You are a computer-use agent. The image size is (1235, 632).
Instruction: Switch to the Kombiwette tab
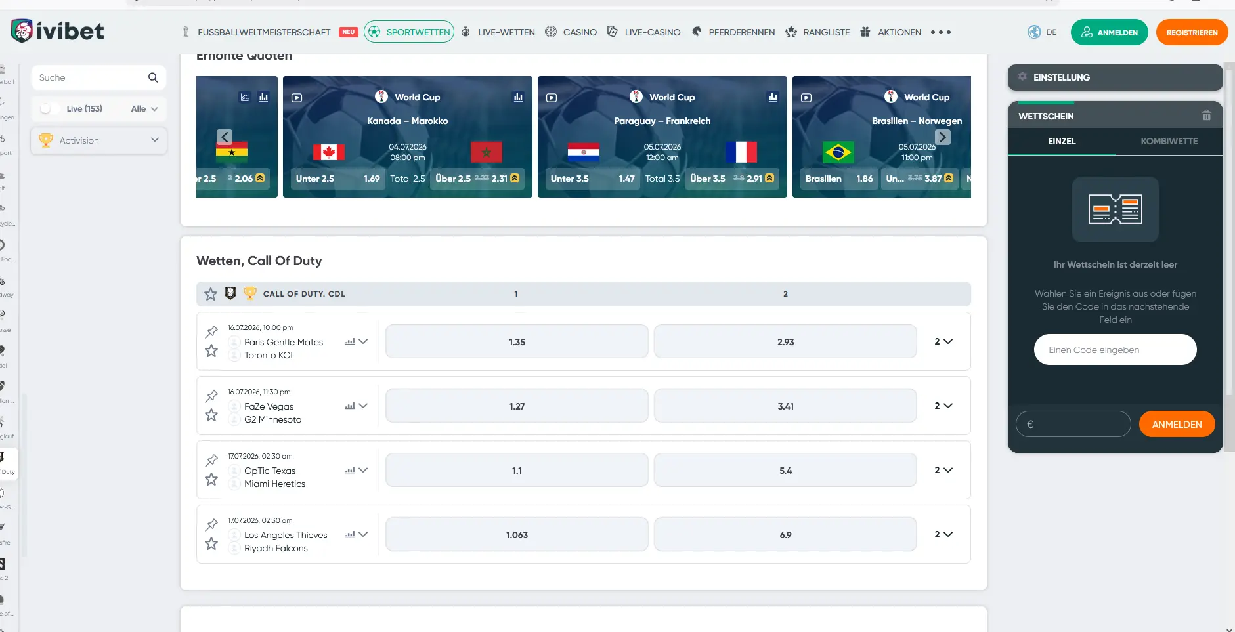1169,141
